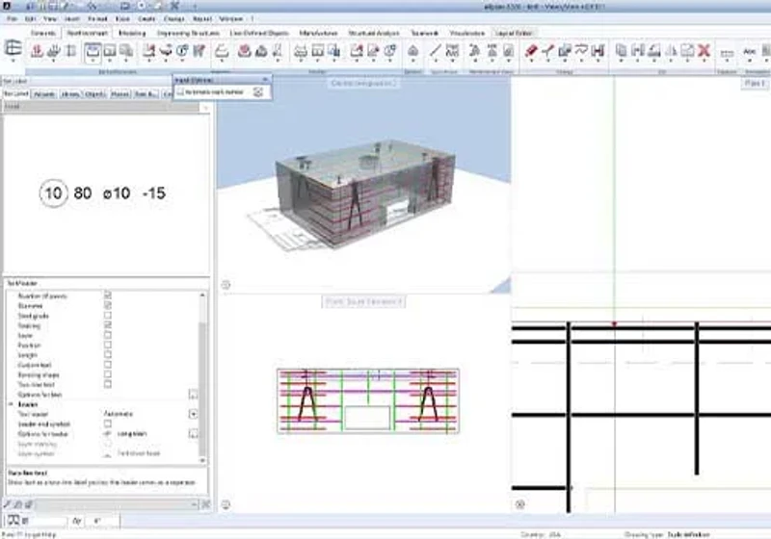Open the Format menu
771x539 pixels.
(x=97, y=18)
